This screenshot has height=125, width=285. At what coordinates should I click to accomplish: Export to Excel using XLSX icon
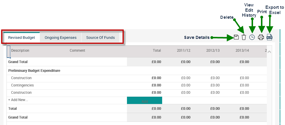tap(269, 37)
